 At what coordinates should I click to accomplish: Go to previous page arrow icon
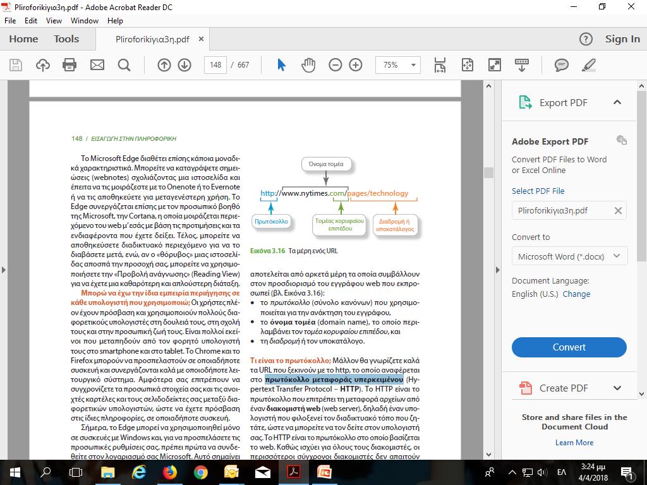[x=164, y=65]
